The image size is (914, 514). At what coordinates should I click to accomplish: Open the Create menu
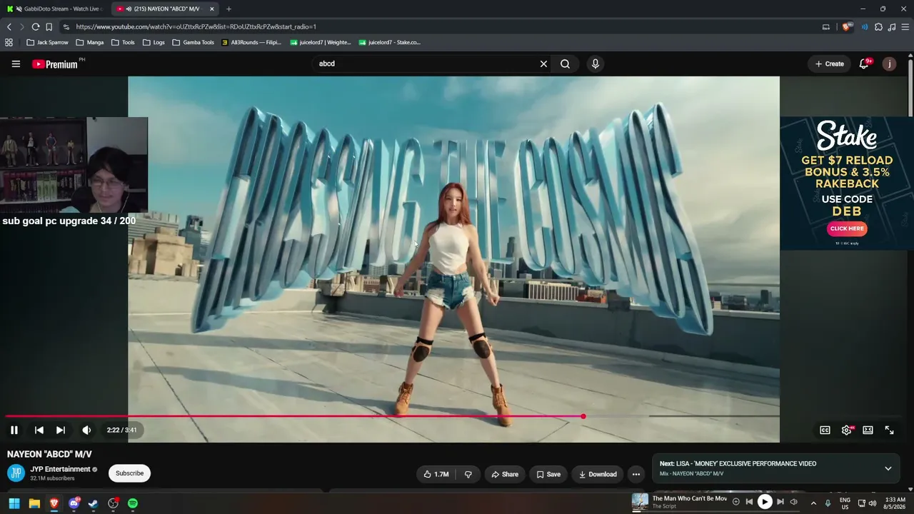(x=830, y=64)
